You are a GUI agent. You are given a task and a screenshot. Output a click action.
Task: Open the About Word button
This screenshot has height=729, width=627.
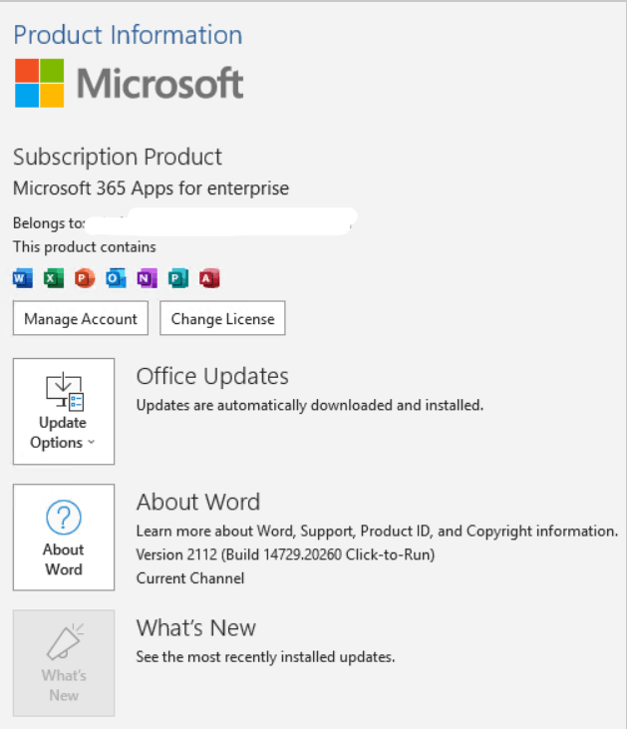pos(64,538)
